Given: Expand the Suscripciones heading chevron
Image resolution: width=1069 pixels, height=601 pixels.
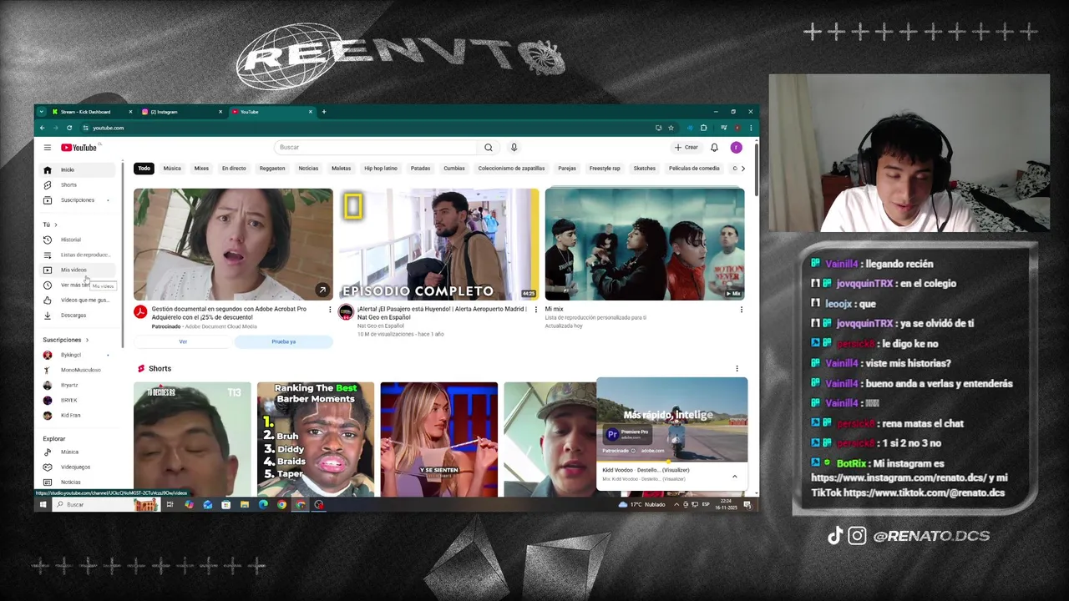Looking at the screenshot, I should point(87,341).
